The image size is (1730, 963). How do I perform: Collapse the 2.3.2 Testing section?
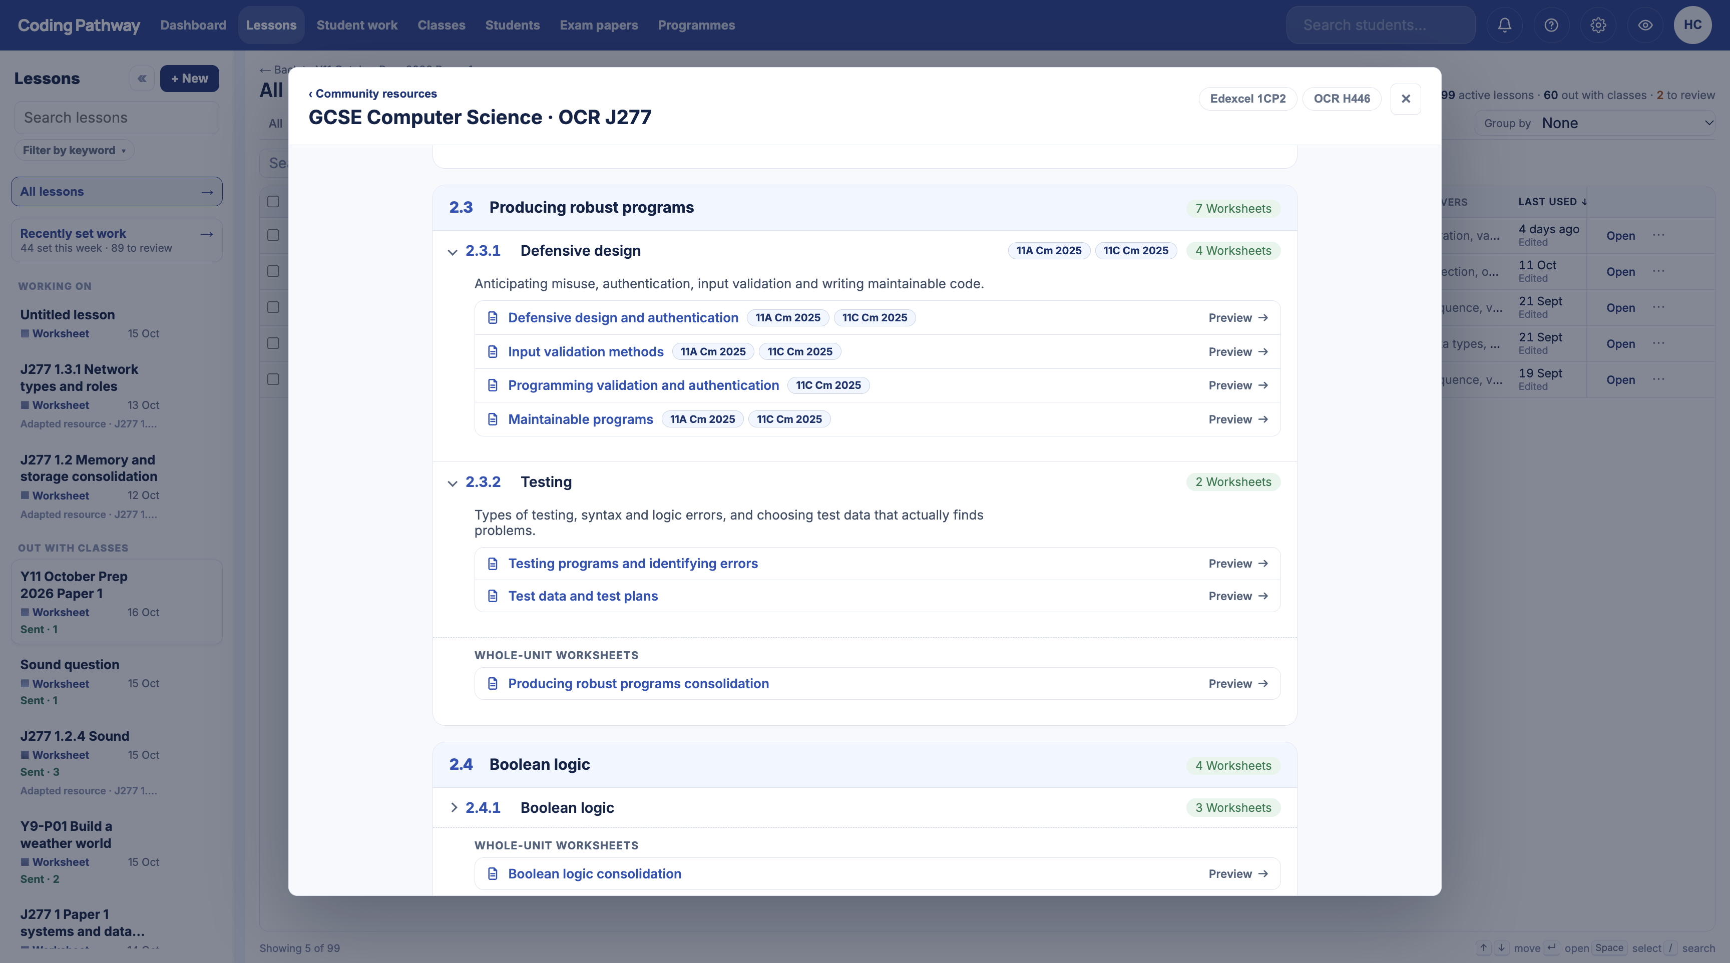pos(452,483)
